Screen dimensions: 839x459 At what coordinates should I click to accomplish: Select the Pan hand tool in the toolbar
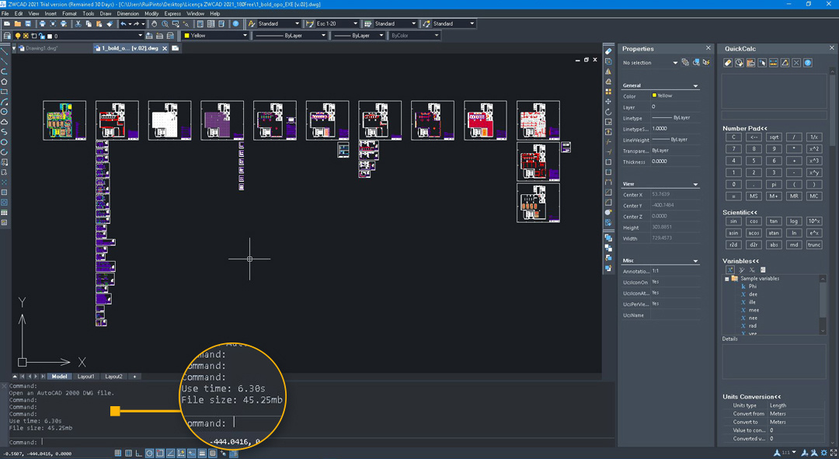(155, 24)
